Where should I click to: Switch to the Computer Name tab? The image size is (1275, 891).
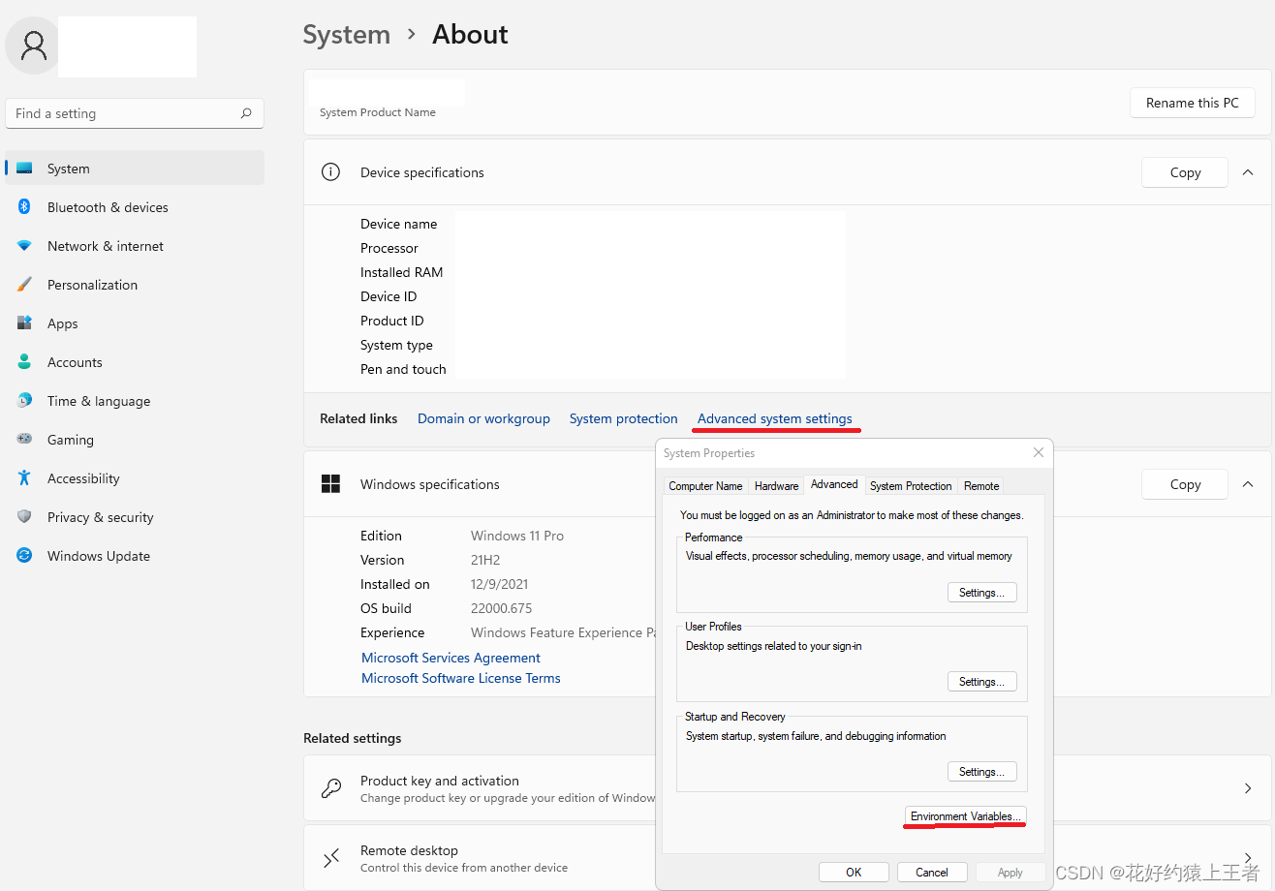[x=705, y=486]
